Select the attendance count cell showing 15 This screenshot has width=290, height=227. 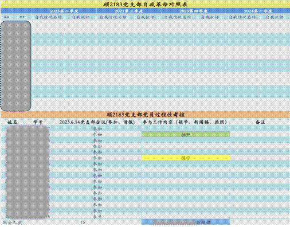tap(83, 222)
